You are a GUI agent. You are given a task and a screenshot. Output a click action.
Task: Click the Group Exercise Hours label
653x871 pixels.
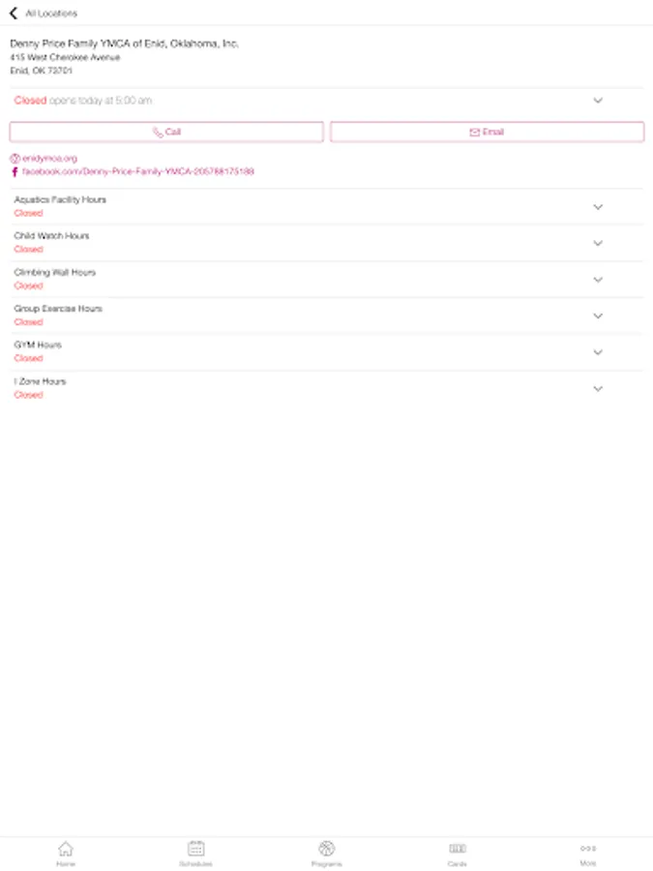click(58, 309)
